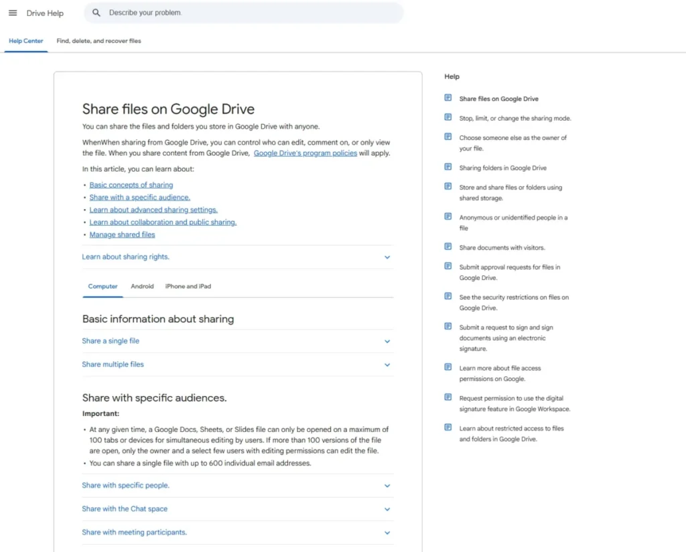The width and height of the screenshot is (686, 552).
Task: Switch to the Android tab
Action: (x=142, y=287)
